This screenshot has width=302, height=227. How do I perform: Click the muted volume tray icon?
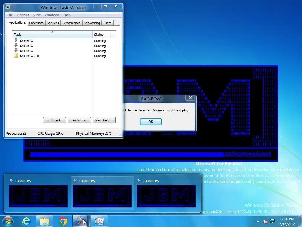(x=265, y=221)
